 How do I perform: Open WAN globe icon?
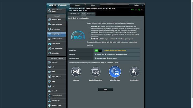click(50, 72)
